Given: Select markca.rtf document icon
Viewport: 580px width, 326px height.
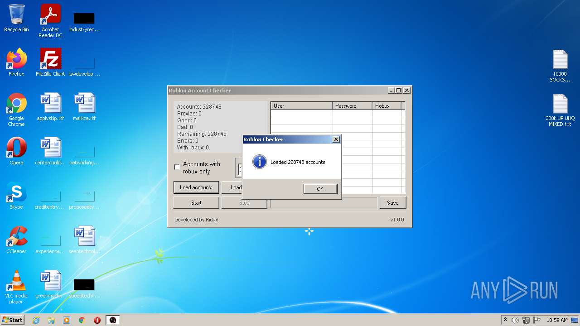Looking at the screenshot, I should 84,107.
